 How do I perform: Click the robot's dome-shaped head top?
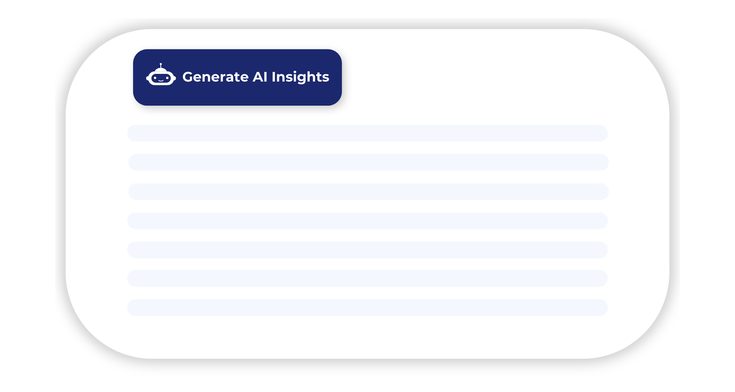pyautogui.click(x=161, y=70)
